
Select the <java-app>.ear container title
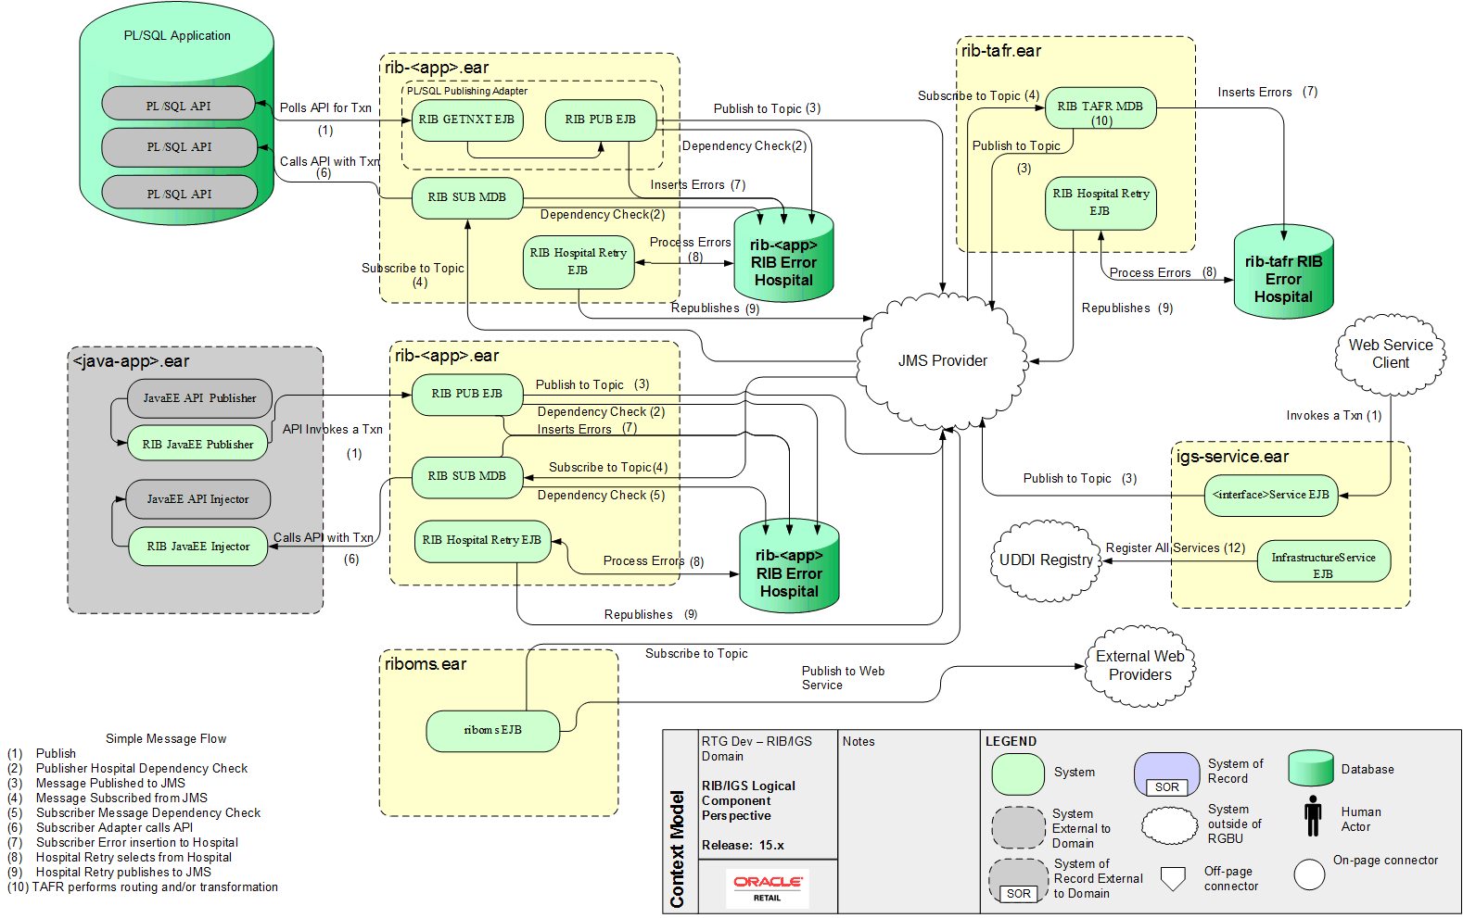(132, 361)
